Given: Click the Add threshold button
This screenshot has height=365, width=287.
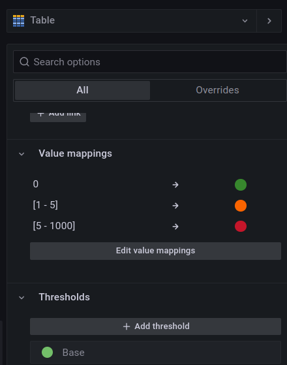Looking at the screenshot, I should (x=155, y=326).
